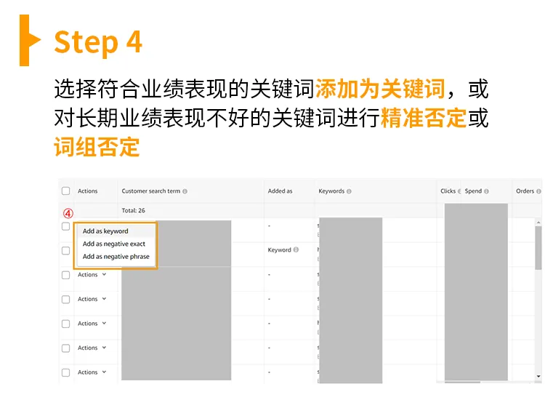Tick checkbox of third search term row
This screenshot has height=400, width=545.
pyautogui.click(x=65, y=275)
